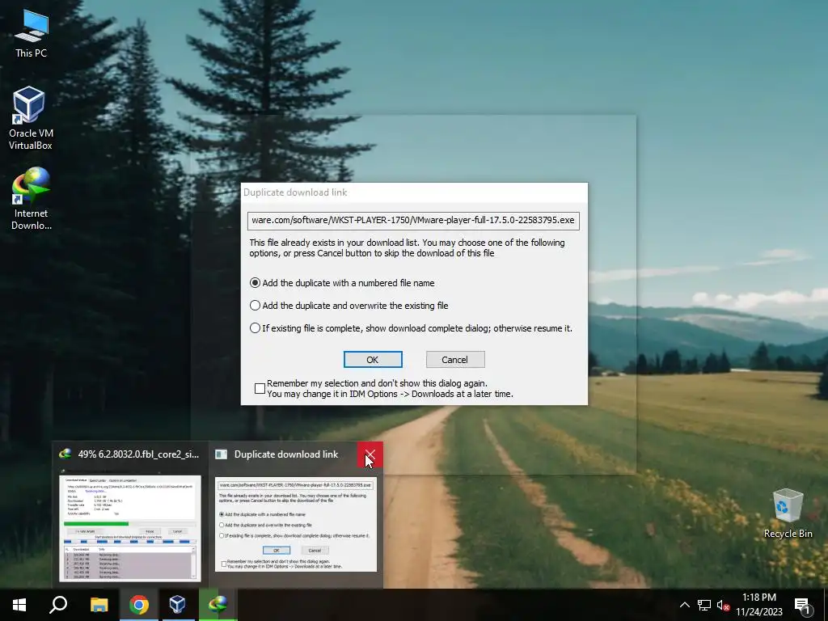
Task: Click Internet Download Manager taskbar icon
Action: 218,605
